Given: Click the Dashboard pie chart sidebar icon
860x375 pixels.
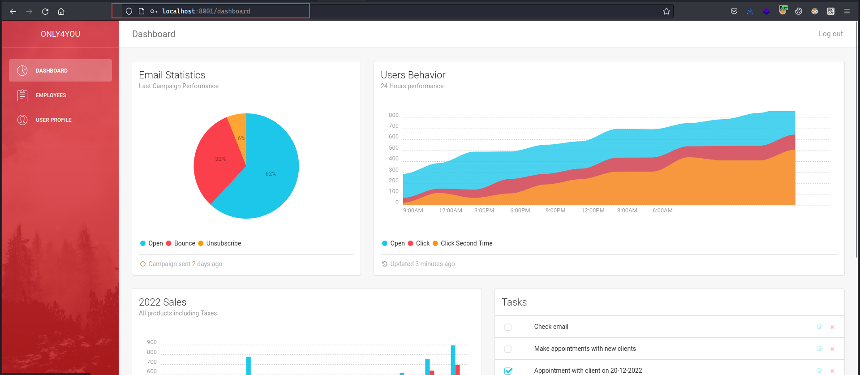Looking at the screenshot, I should pos(22,70).
